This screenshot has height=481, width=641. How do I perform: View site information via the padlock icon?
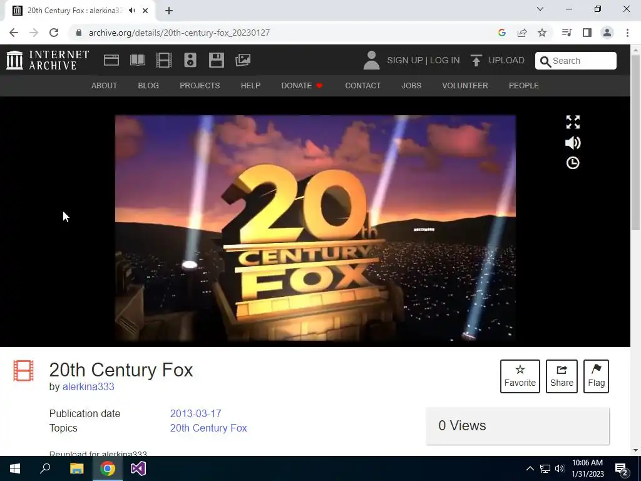pos(79,33)
